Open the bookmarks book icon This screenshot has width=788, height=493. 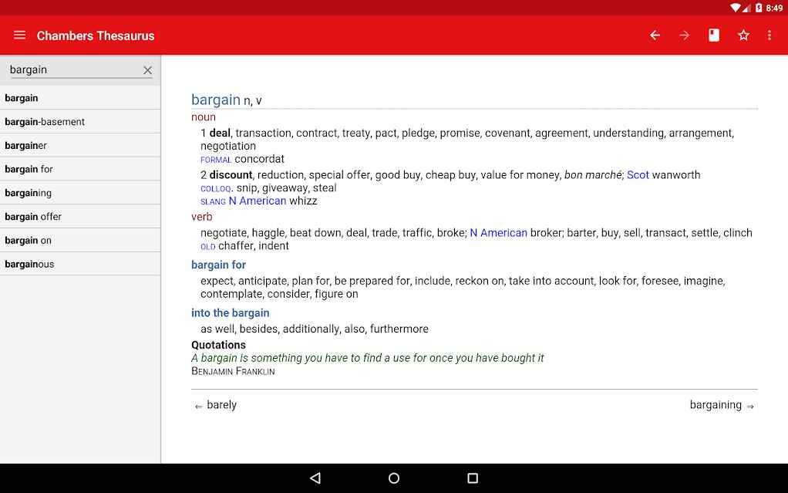(714, 35)
